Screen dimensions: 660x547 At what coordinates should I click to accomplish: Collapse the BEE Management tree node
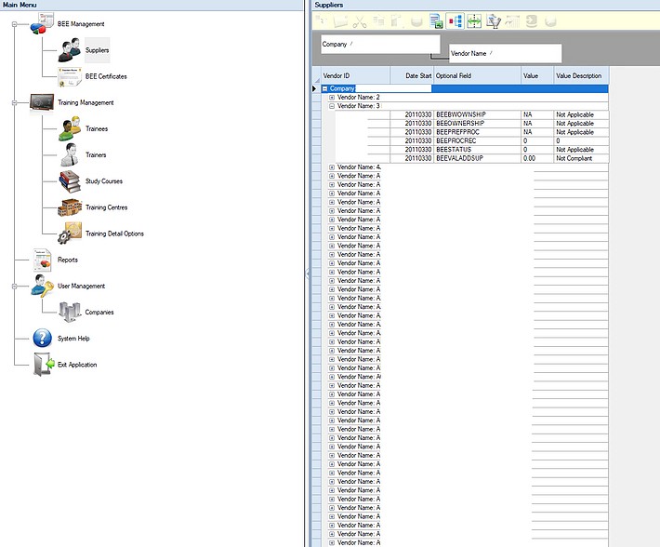[16, 23]
